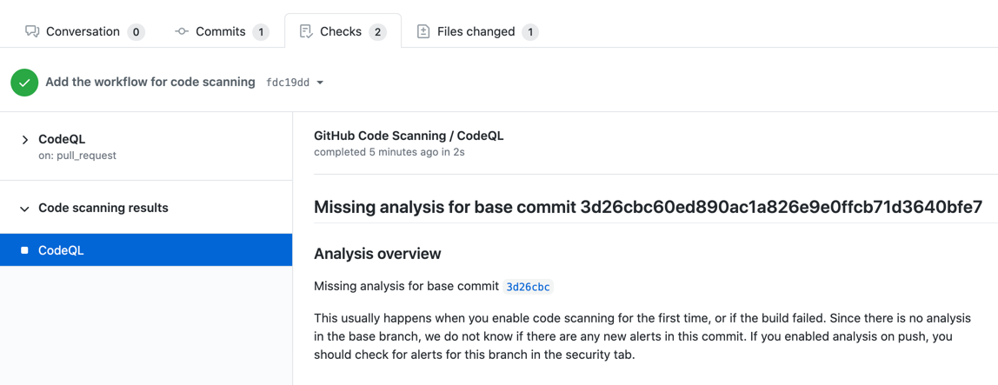This screenshot has height=385, width=998.
Task: Select the highlighted CodeQL scanning result
Action: (61, 250)
